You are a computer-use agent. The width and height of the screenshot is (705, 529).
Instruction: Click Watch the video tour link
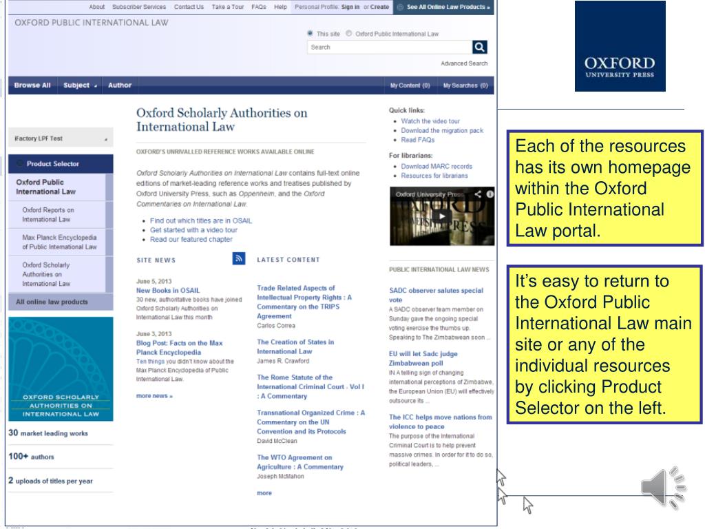coord(430,121)
